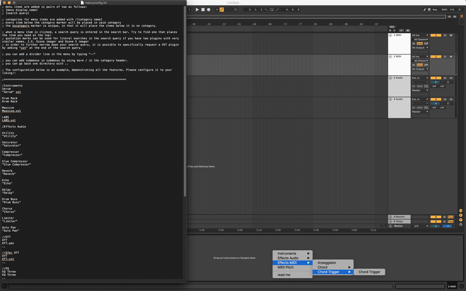Image resolution: width=466 pixels, height=291 pixels.
Task: Choose read me in the popup menu
Action: (x=292, y=275)
